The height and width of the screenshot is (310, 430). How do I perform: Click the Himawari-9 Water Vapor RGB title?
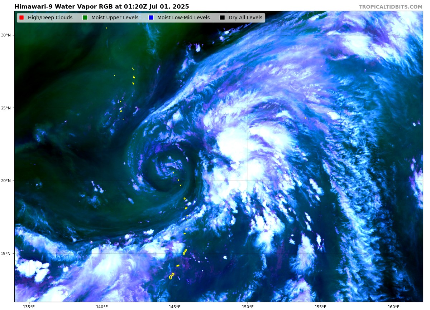pos(102,7)
